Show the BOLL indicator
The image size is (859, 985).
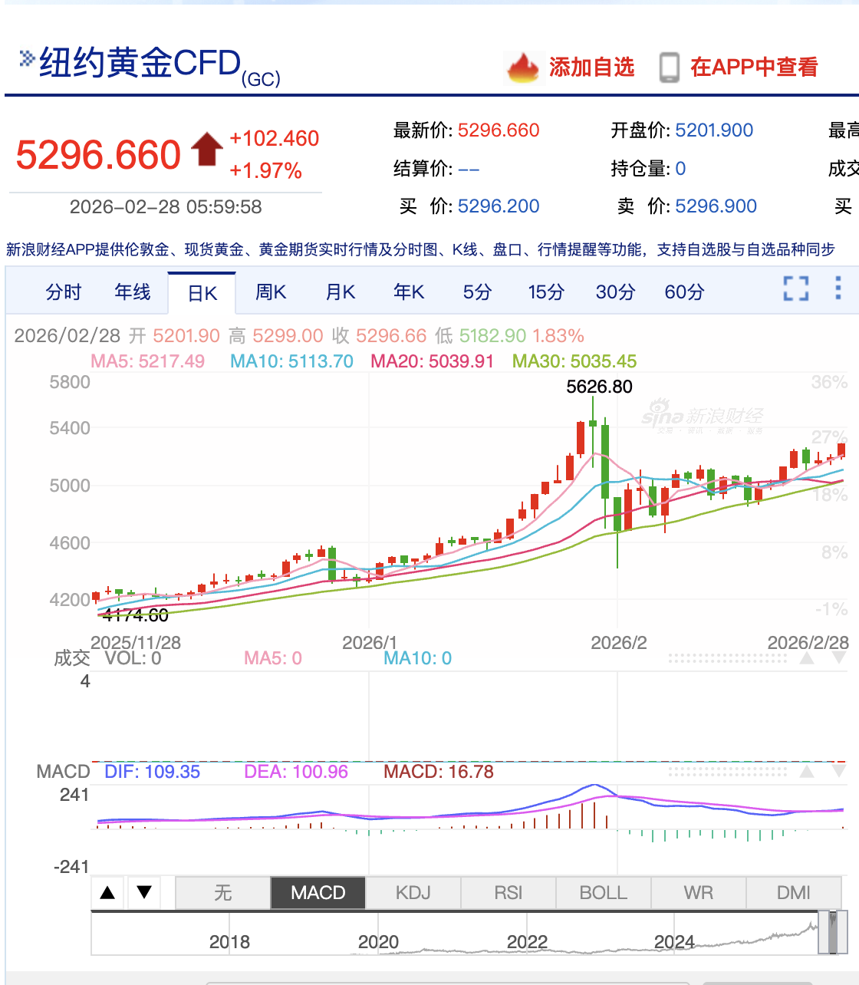(603, 892)
